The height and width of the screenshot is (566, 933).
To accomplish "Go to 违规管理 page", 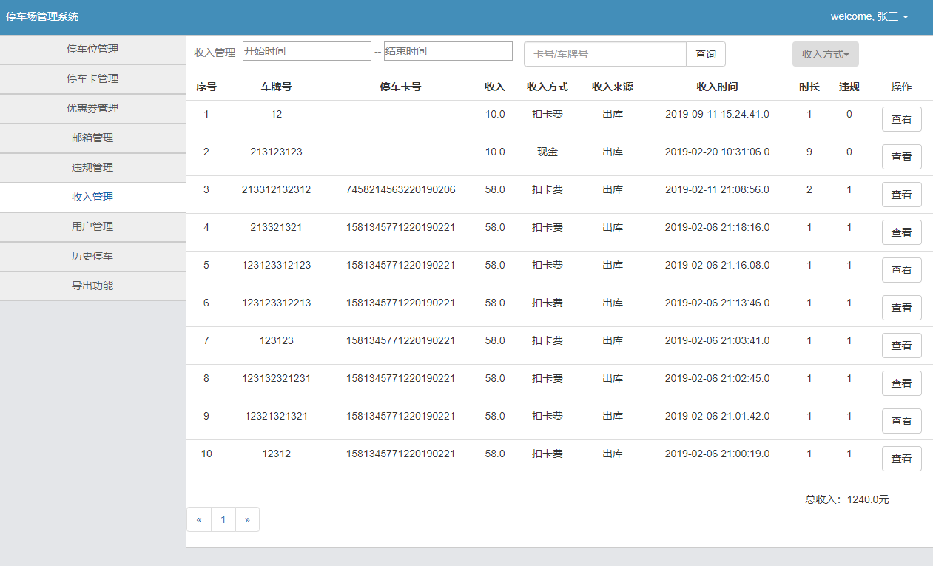I will (x=92, y=167).
